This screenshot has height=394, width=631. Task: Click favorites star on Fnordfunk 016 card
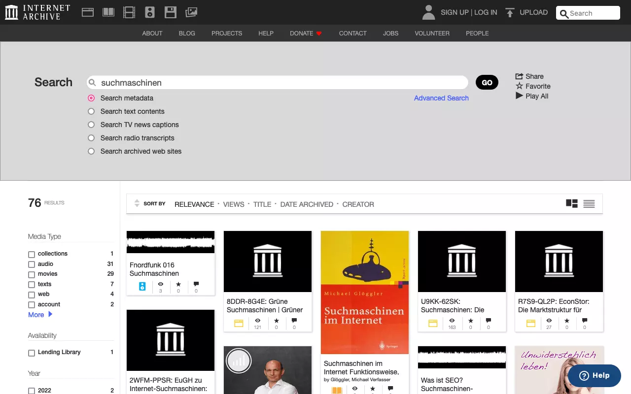tap(178, 284)
